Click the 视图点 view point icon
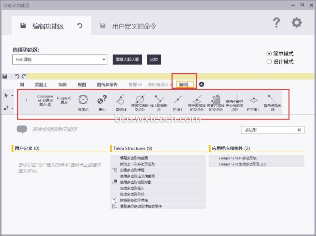 (x=83, y=100)
